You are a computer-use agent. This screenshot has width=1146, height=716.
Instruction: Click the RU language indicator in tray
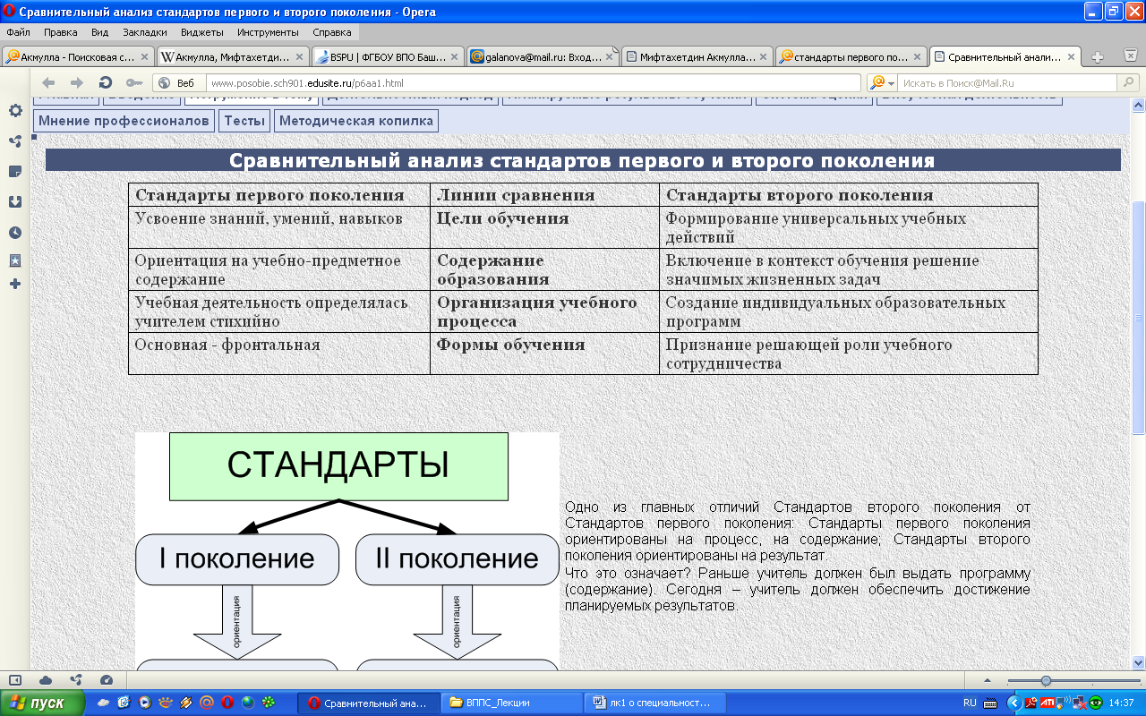[970, 703]
